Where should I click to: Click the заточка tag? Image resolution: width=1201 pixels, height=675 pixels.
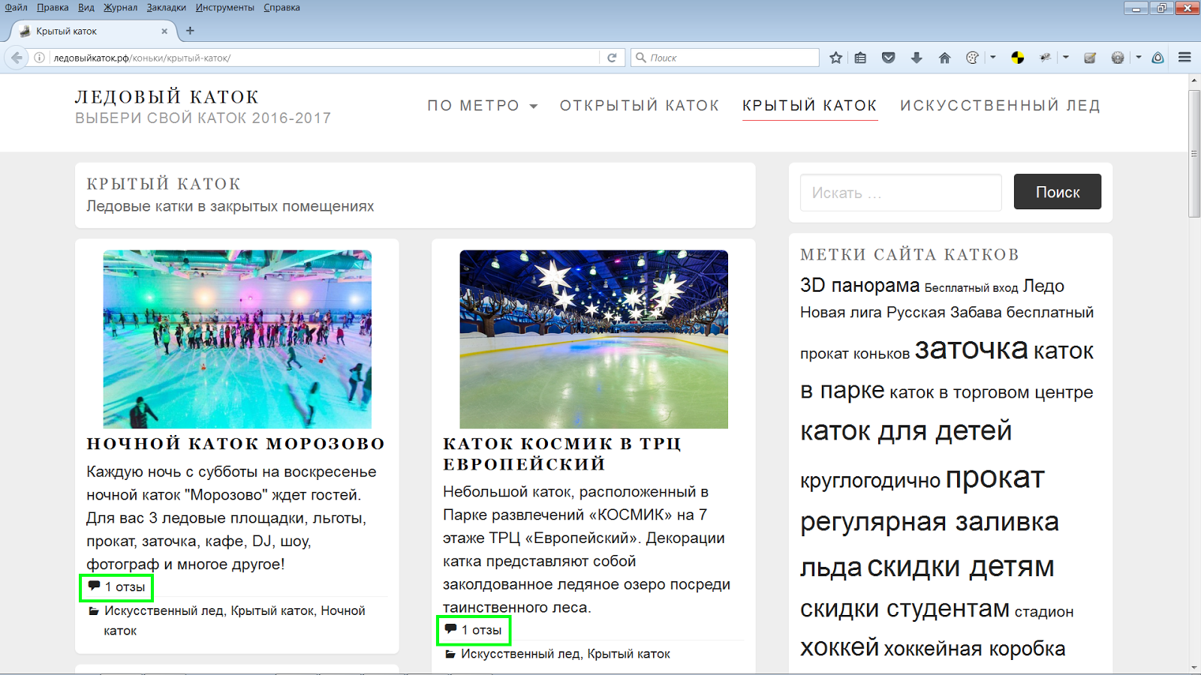click(971, 349)
